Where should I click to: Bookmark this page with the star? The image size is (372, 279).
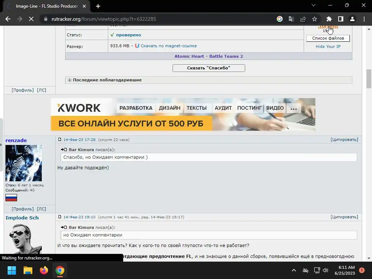[x=315, y=19]
